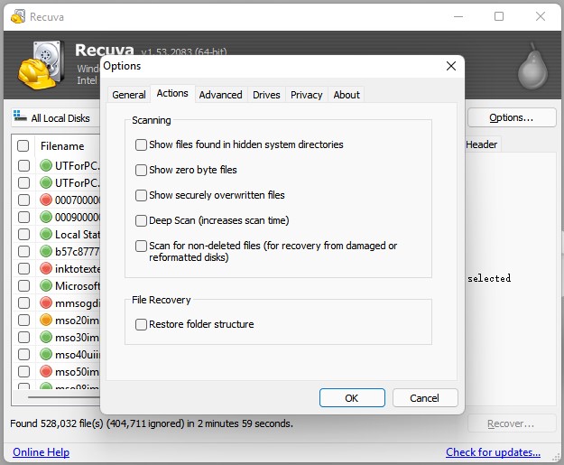The image size is (564, 465).
Task: Check the box for 00070000 file
Action: coord(23,200)
